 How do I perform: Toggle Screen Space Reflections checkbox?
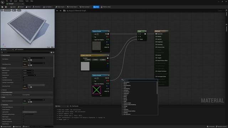pos(24,107)
